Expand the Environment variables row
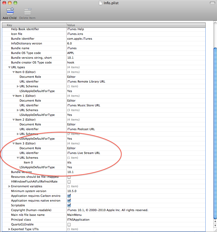 (9, 186)
